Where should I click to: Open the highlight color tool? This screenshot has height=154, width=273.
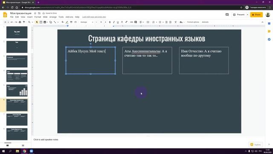click(126, 22)
